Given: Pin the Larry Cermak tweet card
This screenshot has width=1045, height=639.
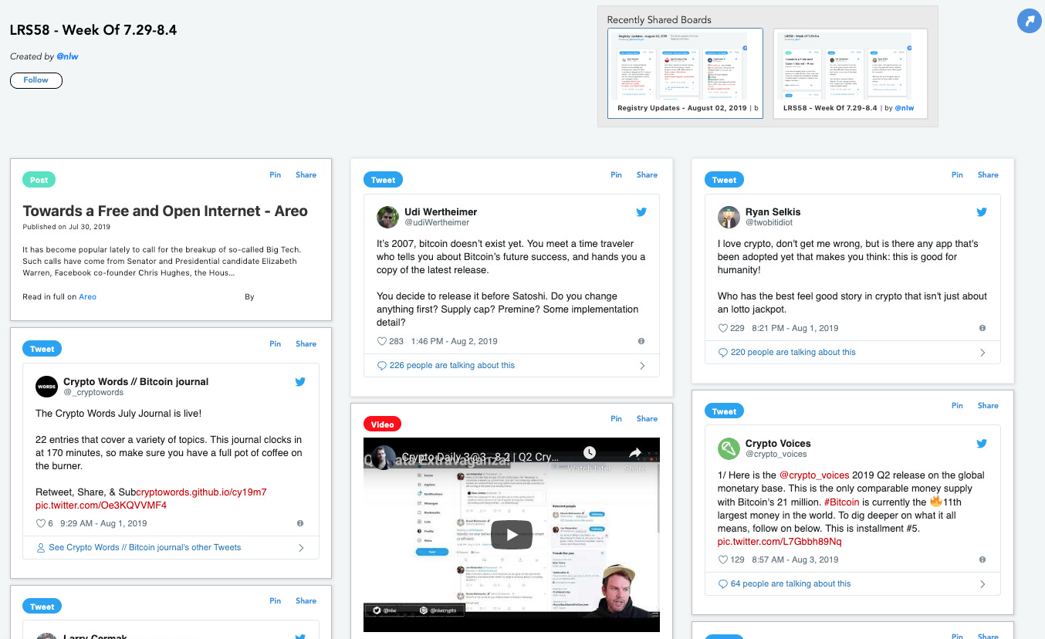Looking at the screenshot, I should (276, 601).
